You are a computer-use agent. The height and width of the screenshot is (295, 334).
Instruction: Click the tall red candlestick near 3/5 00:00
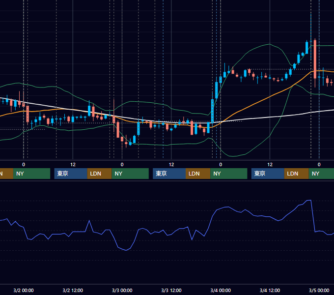[x=315, y=59]
